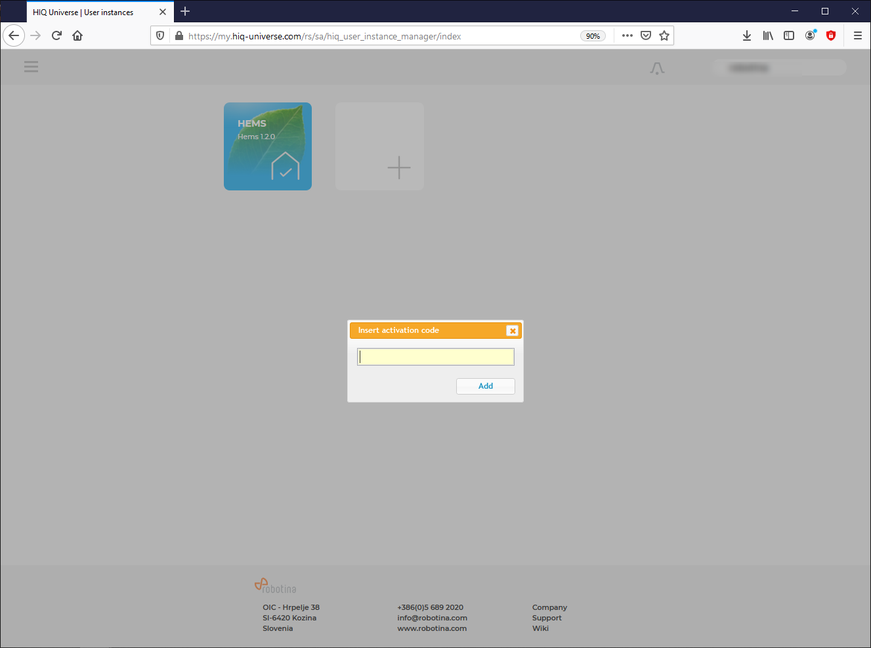
Task: Open the Wiki link in footer
Action: tap(540, 628)
